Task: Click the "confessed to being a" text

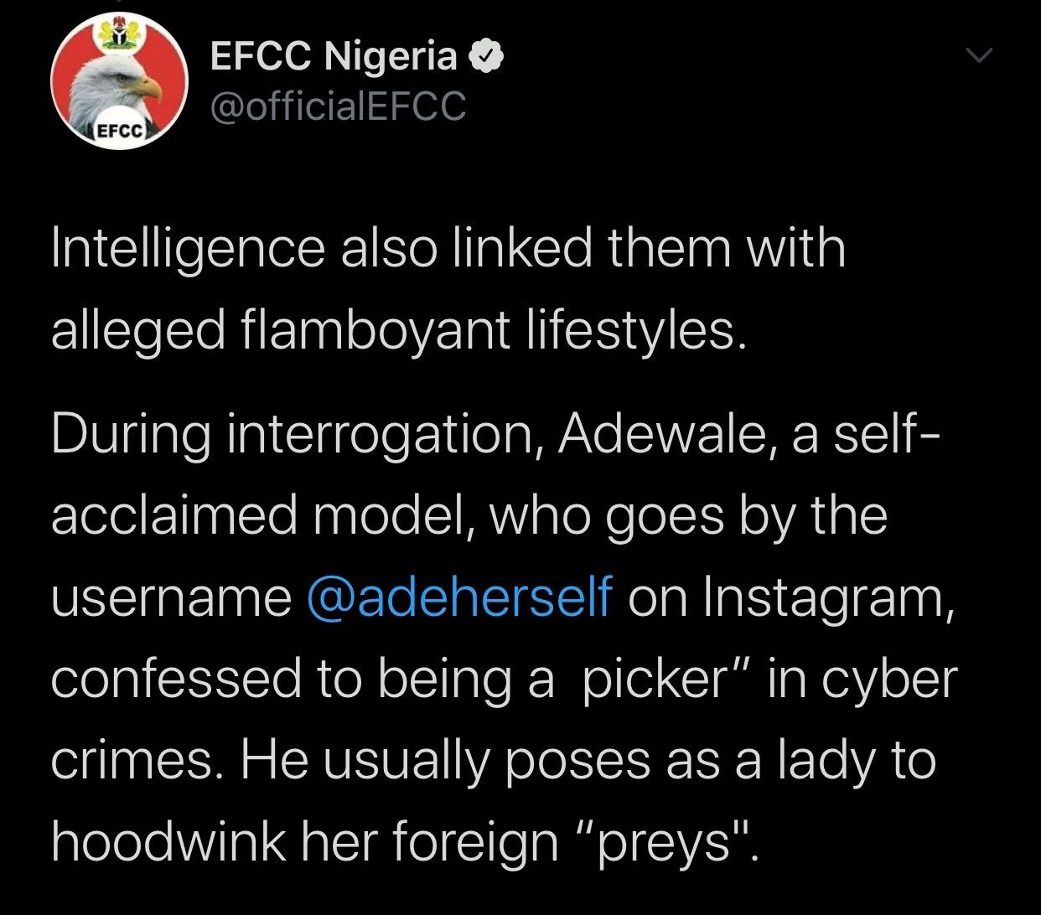Action: click(302, 679)
